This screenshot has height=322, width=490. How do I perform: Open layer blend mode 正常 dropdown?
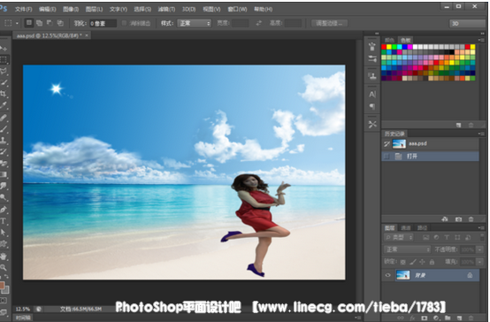tap(407, 249)
